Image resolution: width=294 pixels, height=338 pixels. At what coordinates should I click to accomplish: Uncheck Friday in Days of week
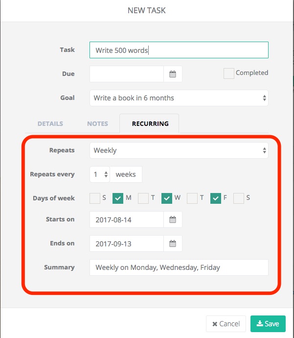coord(216,198)
